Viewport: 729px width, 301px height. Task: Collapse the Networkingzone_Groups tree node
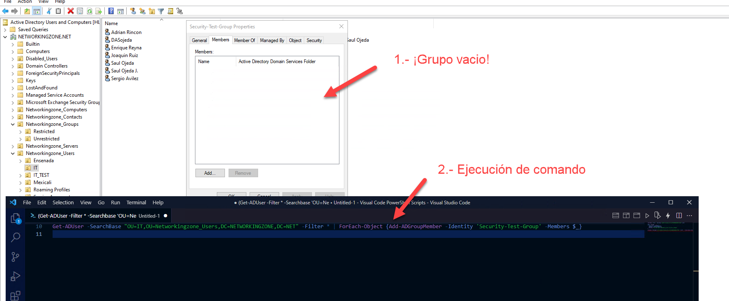13,125
